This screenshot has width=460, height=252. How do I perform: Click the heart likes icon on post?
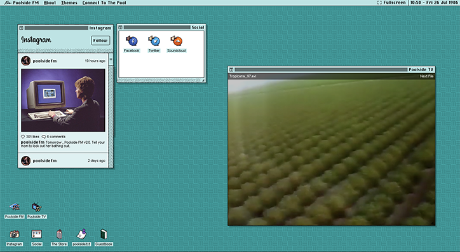tap(23, 137)
